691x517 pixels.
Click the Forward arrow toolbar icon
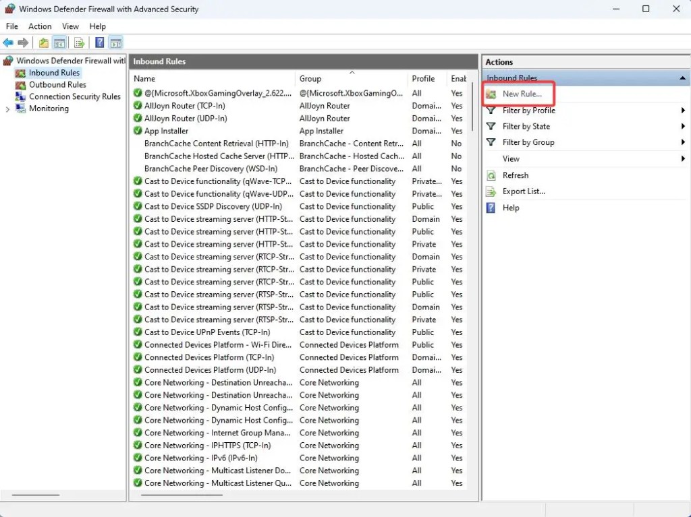[23, 42]
